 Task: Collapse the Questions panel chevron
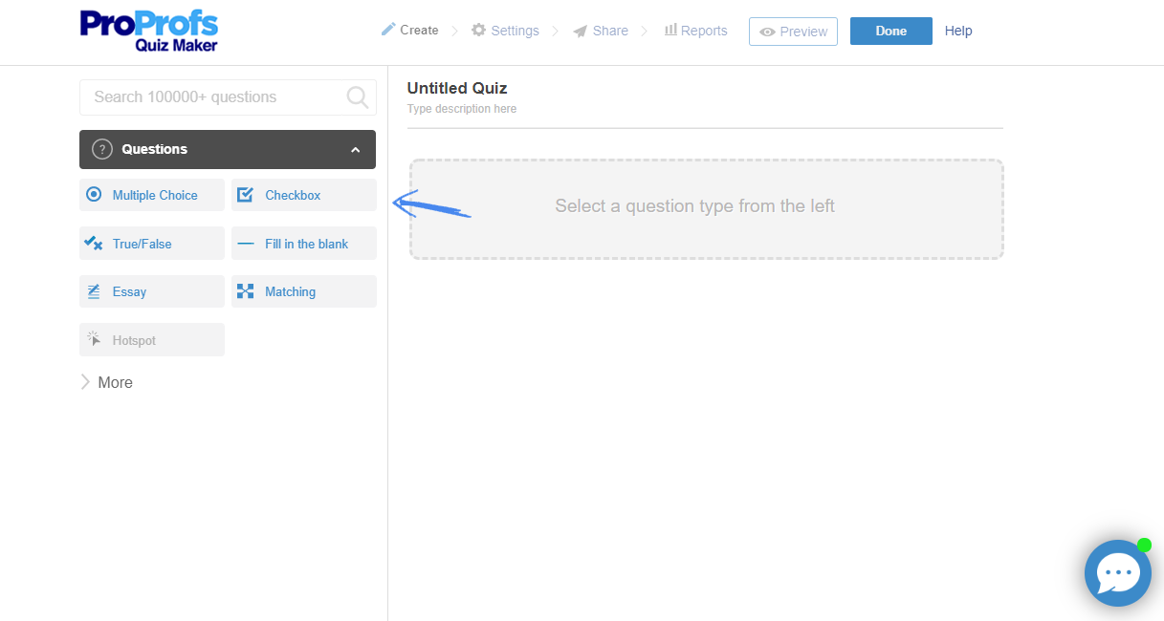(x=356, y=150)
